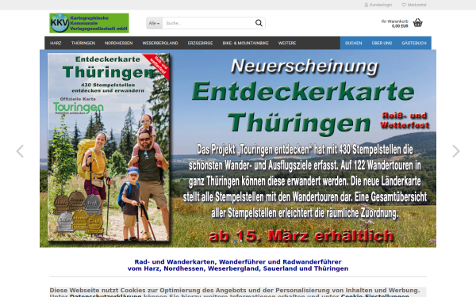Click the KKV company logo
Viewport: 476px width, 297px height.
pyautogui.click(x=89, y=23)
